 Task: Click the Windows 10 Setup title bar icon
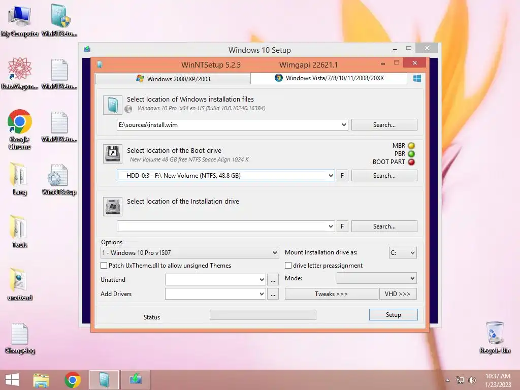pos(87,49)
